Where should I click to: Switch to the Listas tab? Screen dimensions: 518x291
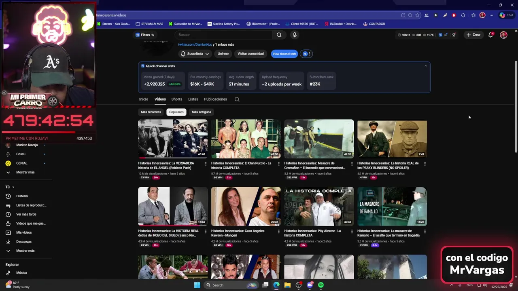tap(193, 99)
